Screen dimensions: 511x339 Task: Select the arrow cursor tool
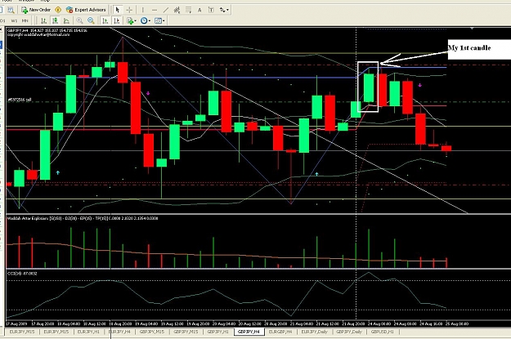click(x=118, y=10)
